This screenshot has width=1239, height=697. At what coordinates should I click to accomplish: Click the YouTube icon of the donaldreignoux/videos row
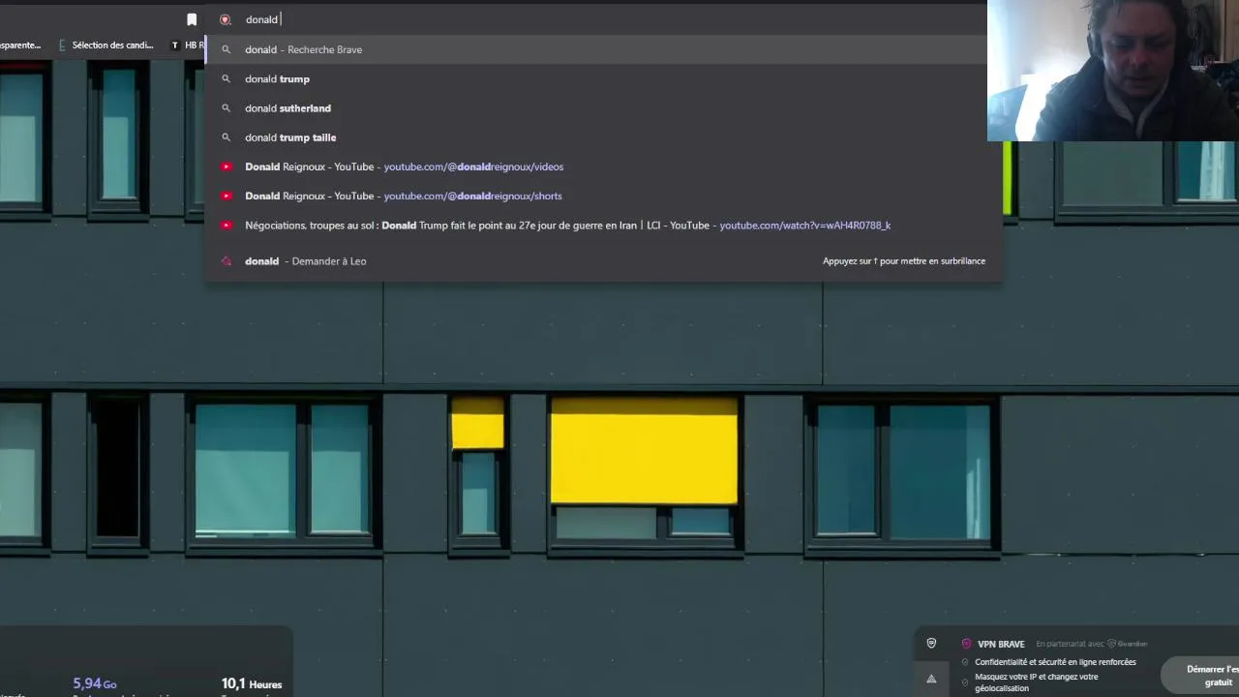[227, 167]
